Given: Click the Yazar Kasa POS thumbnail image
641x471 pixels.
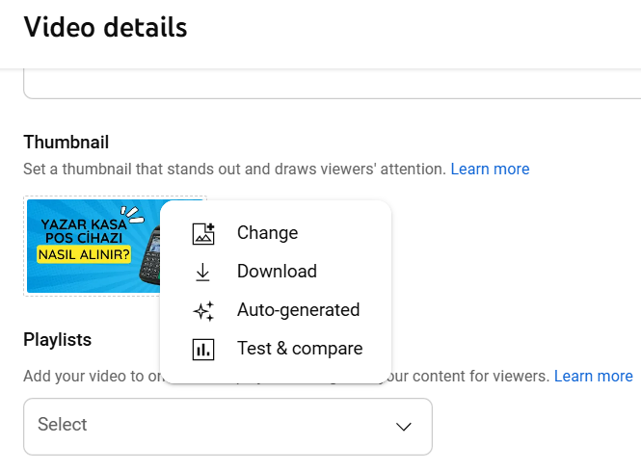Looking at the screenshot, I should tap(94, 246).
